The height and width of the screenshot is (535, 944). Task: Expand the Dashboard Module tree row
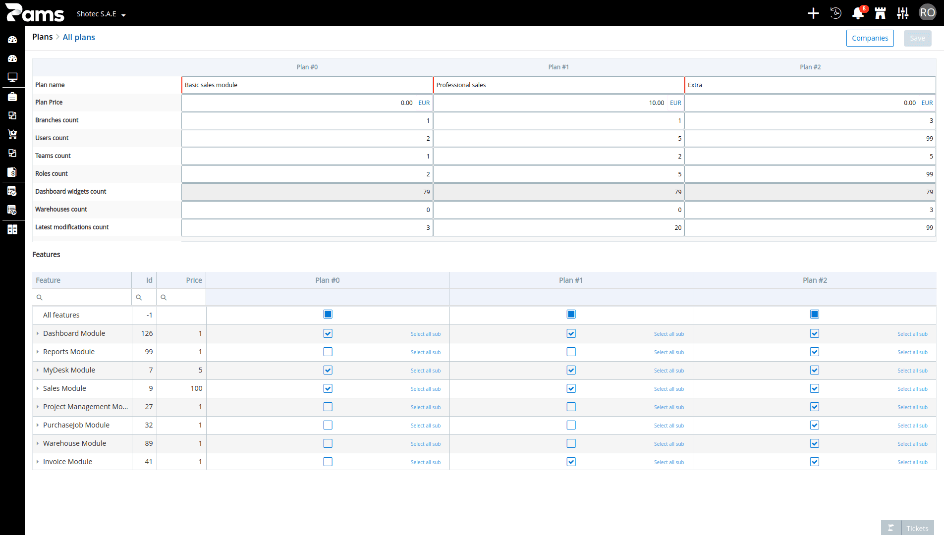(x=38, y=333)
